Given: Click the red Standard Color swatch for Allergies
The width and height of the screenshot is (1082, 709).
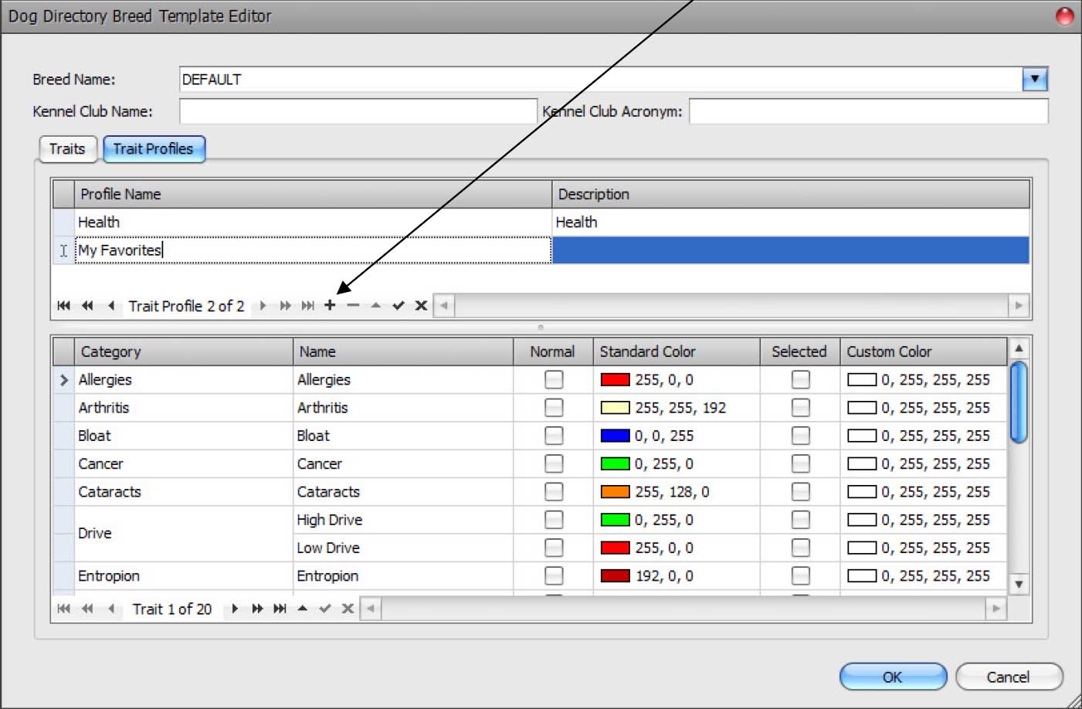Looking at the screenshot, I should pos(615,379).
